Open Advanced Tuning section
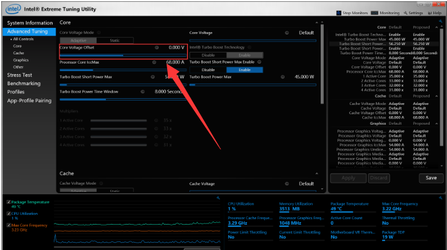447x250 pixels. click(x=30, y=31)
